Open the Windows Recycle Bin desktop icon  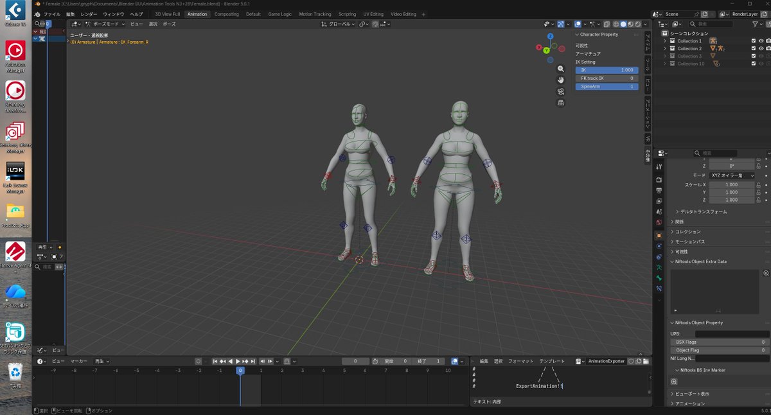(x=15, y=375)
